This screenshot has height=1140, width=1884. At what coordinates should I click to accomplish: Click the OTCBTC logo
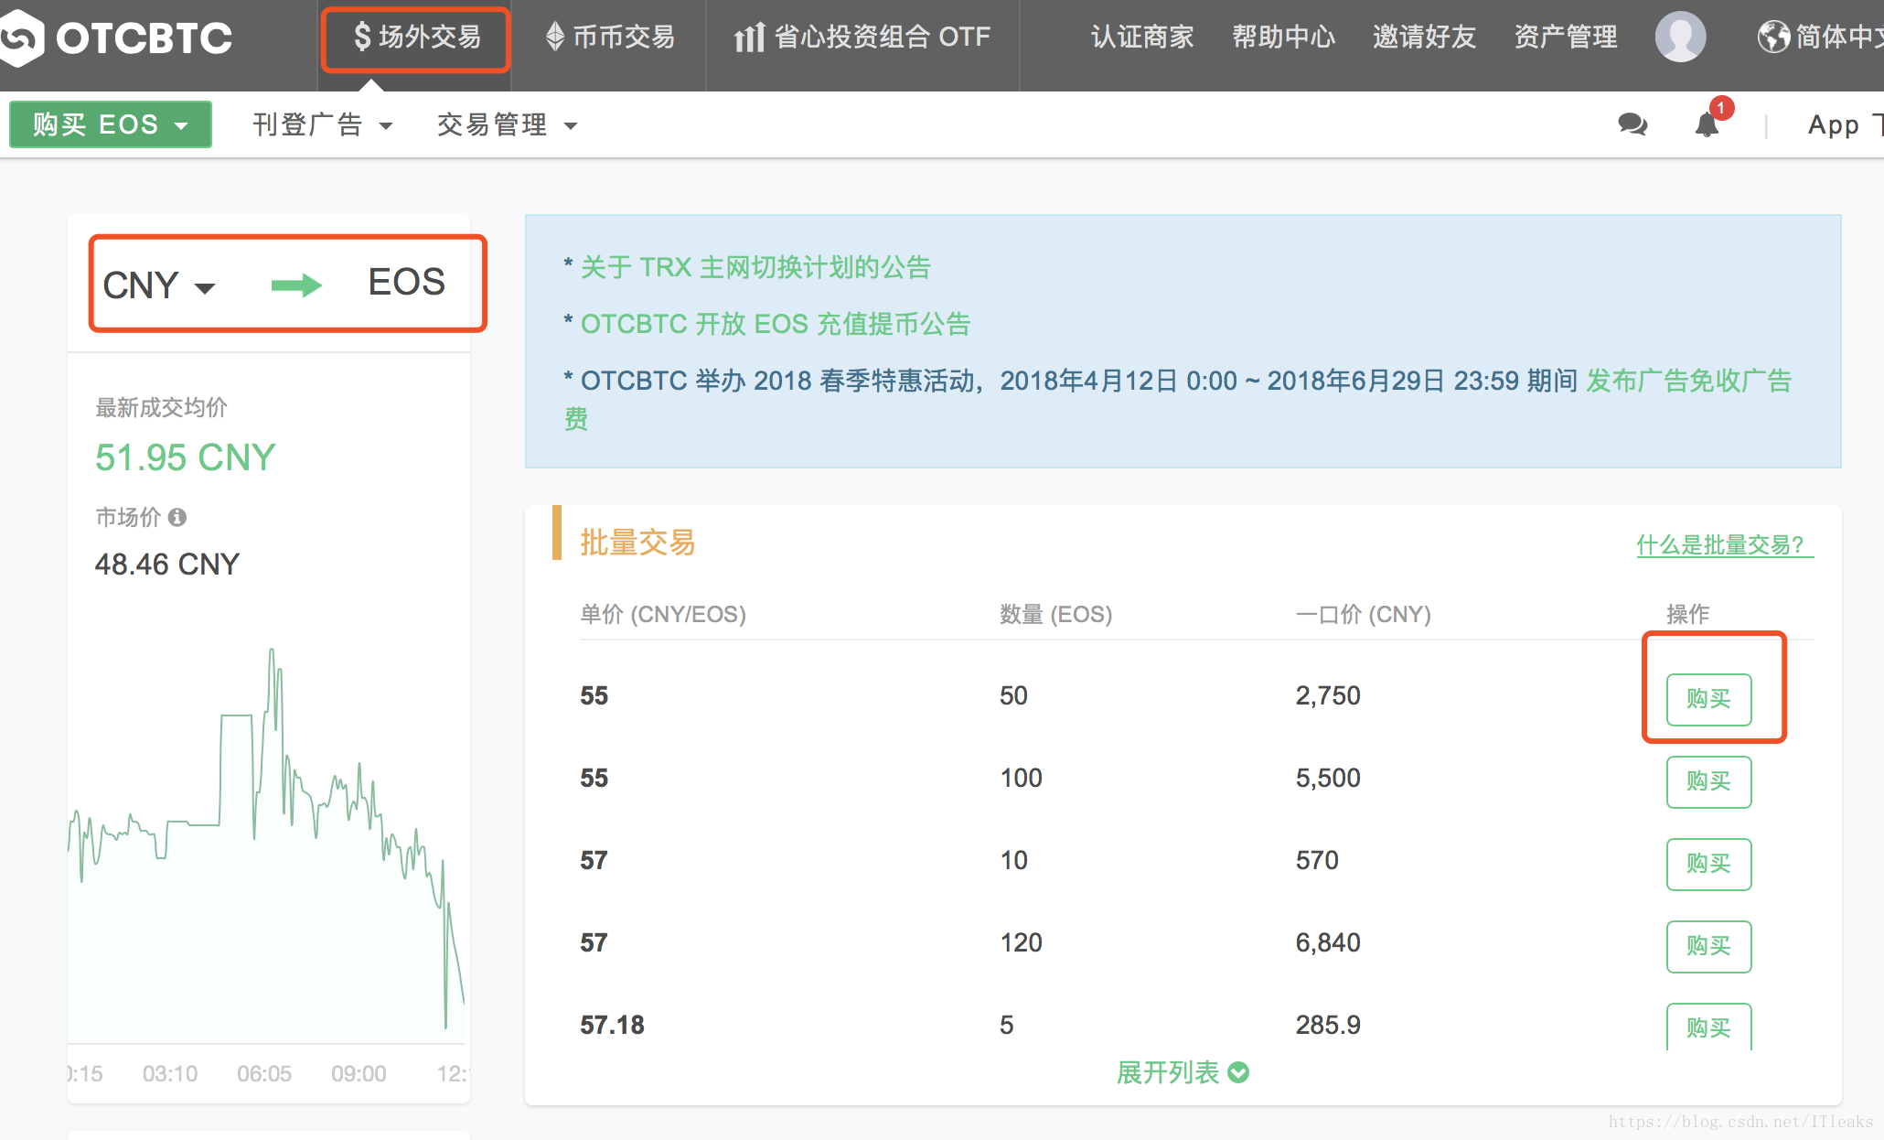pyautogui.click(x=114, y=38)
